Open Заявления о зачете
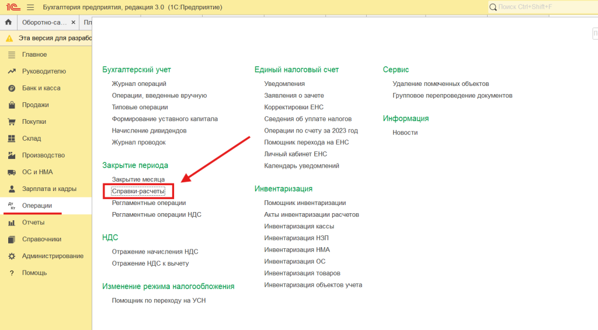 click(294, 95)
